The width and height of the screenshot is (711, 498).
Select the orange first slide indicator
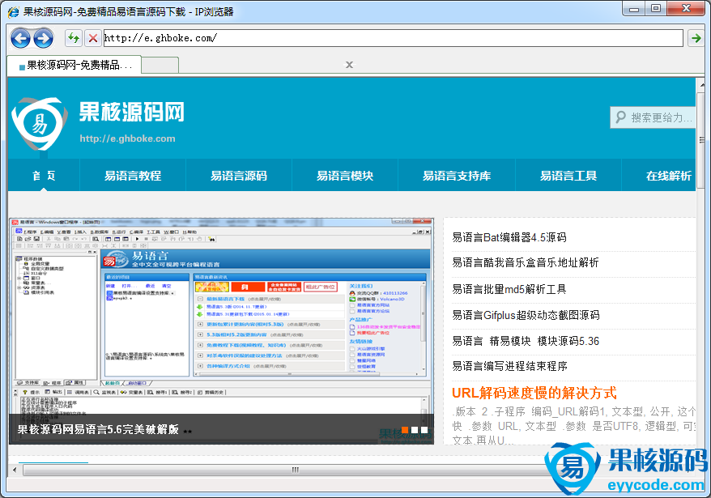[x=404, y=429]
